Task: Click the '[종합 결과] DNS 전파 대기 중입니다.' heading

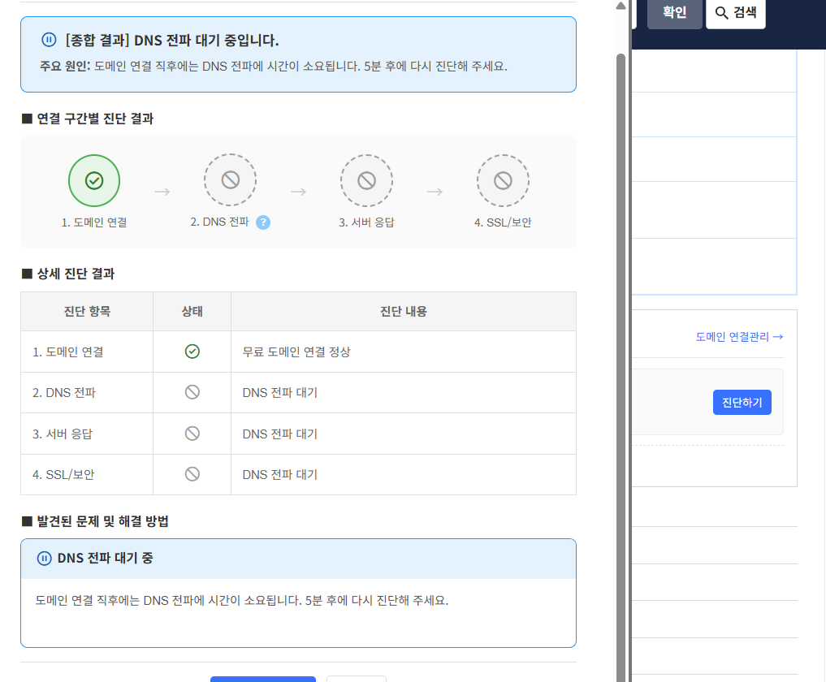Action: click(x=172, y=40)
